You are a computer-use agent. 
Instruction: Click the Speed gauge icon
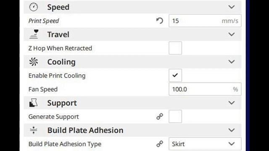[x=34, y=7]
